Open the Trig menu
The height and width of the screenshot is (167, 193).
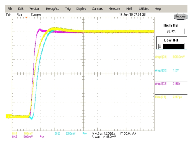coord(68,9)
